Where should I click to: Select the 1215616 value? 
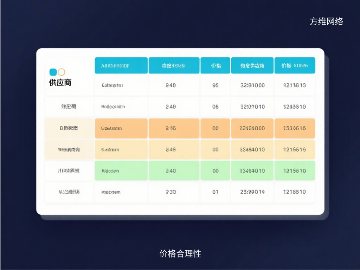point(294,149)
